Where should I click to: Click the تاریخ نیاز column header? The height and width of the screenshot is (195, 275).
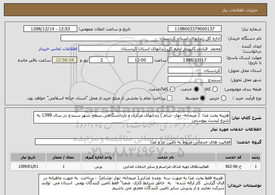28,157
